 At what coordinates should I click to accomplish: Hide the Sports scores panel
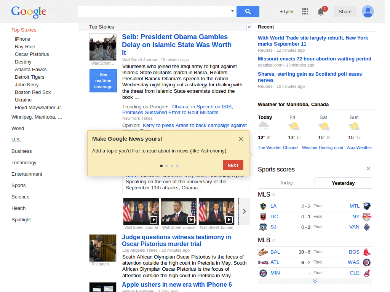[x=368, y=168]
